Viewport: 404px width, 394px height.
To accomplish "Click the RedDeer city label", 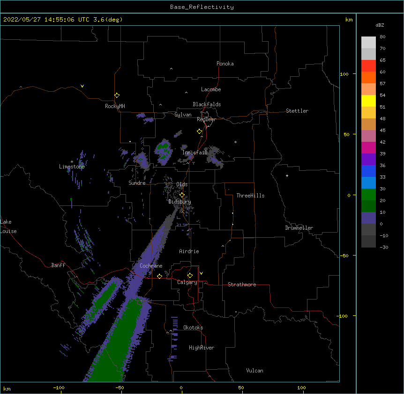I will pos(206,119).
